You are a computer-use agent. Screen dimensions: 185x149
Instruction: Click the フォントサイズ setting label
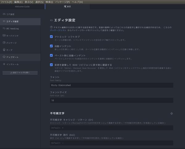(58, 92)
